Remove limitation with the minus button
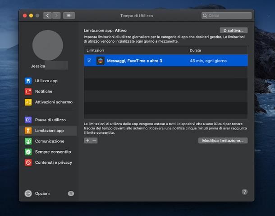 click(94, 141)
